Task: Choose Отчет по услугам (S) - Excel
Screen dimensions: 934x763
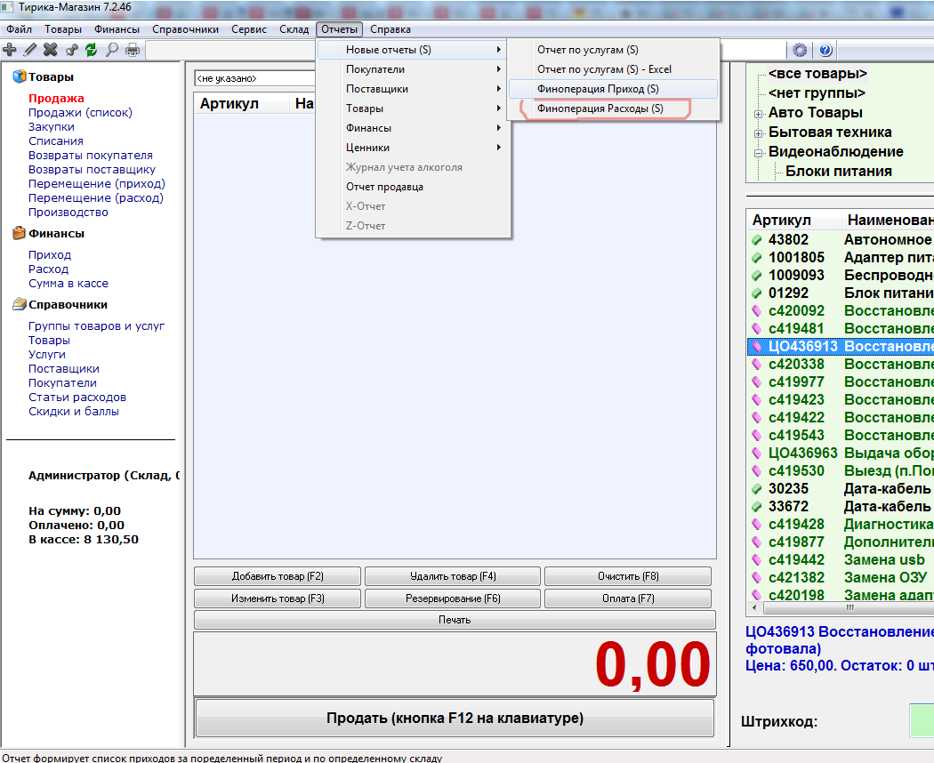Action: (x=613, y=69)
